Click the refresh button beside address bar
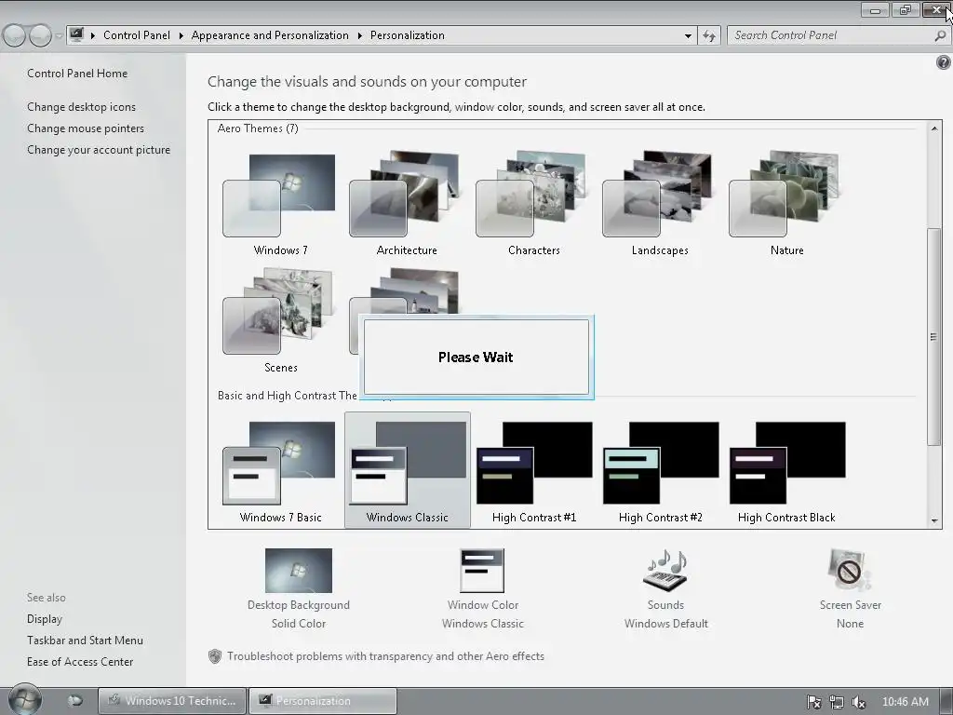 click(x=709, y=36)
